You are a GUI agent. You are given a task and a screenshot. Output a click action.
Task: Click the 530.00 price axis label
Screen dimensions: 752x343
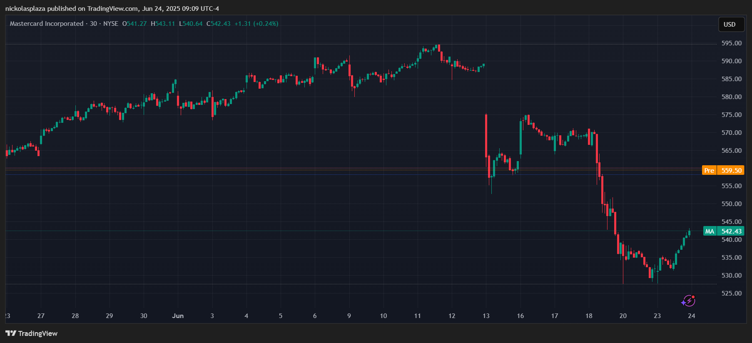coord(732,276)
